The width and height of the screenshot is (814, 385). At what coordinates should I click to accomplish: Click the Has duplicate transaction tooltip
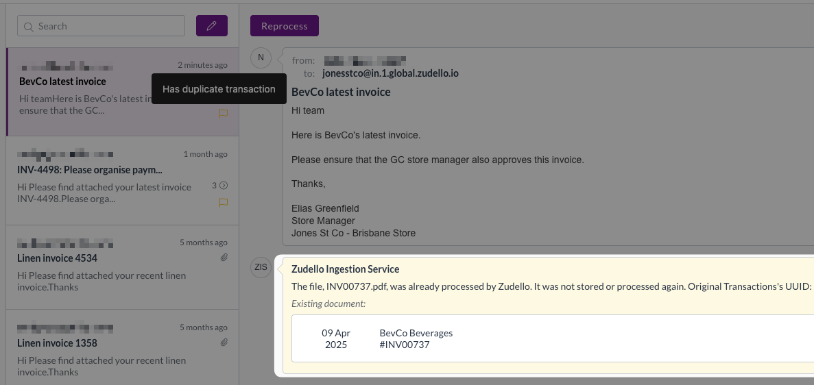point(219,89)
